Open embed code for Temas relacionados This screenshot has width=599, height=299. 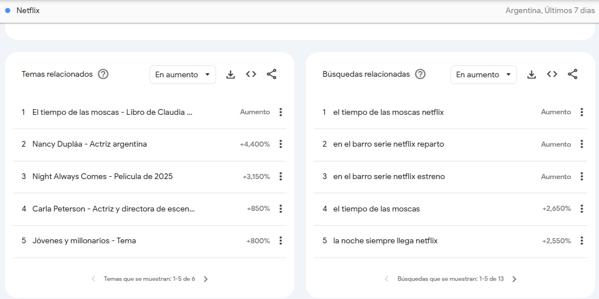(251, 74)
